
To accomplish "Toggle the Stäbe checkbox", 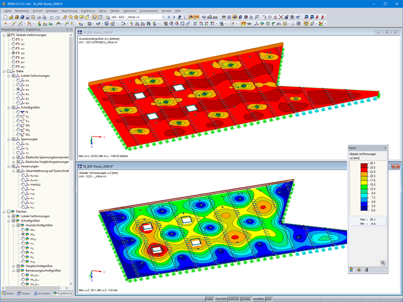I will 9,71.
